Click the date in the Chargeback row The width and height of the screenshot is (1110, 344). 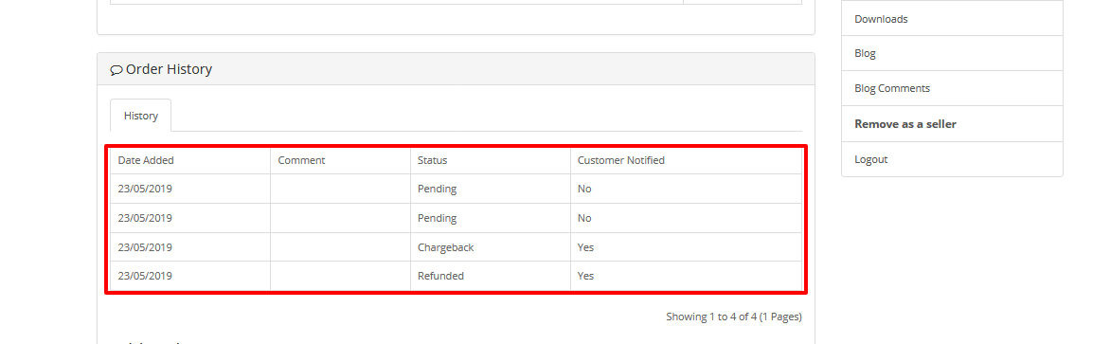click(x=145, y=247)
